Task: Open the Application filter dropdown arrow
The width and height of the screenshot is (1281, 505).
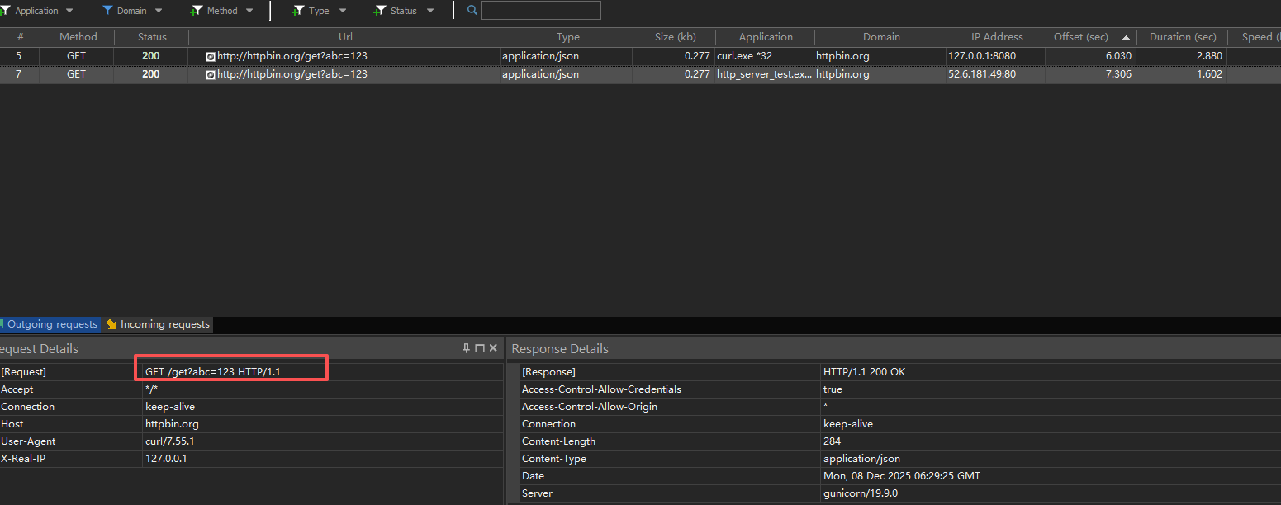Action: (69, 11)
